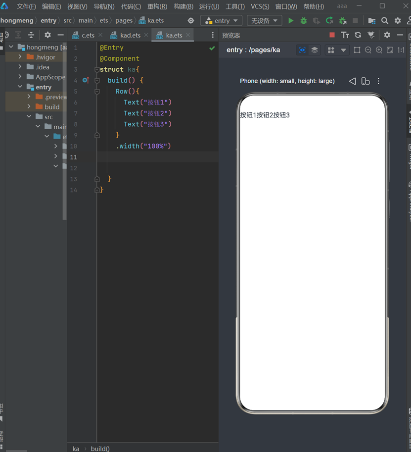Image resolution: width=411 pixels, height=452 pixels.
Task: Zoom out the previewer
Action: (x=368, y=50)
